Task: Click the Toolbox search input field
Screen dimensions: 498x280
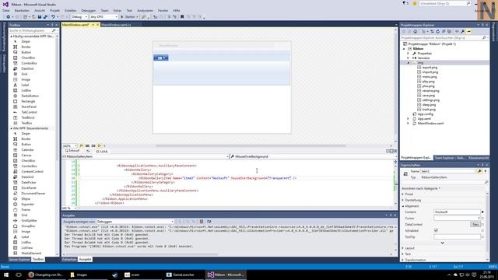Action: pyautogui.click(x=30, y=30)
